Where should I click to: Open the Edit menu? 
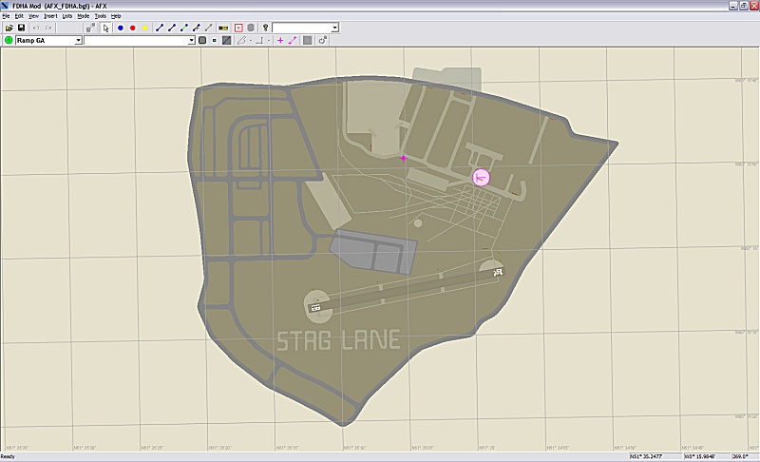click(19, 16)
